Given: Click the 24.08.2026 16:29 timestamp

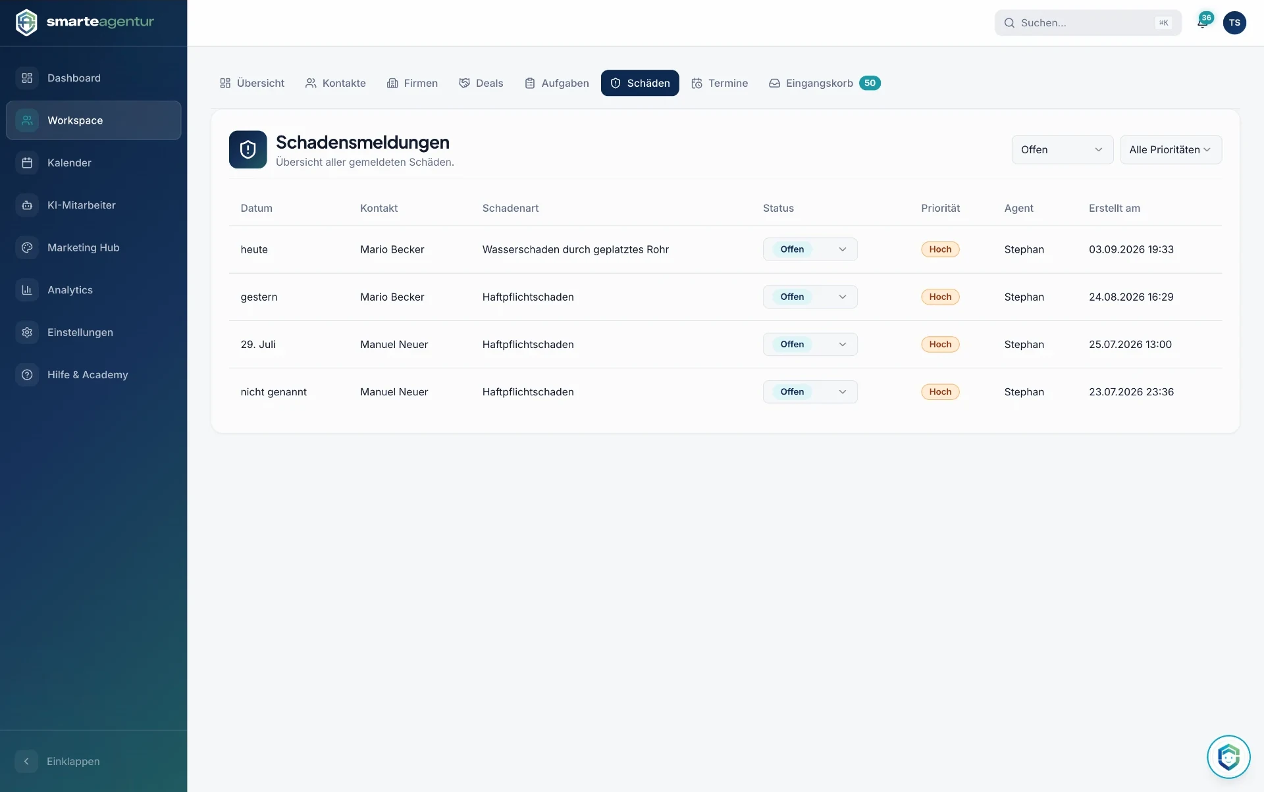Looking at the screenshot, I should click(1131, 297).
